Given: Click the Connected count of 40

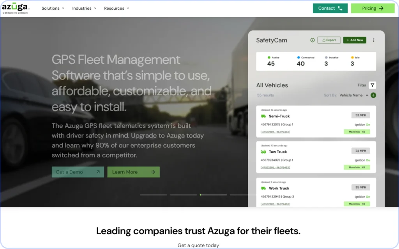Looking at the screenshot, I should 300,64.
